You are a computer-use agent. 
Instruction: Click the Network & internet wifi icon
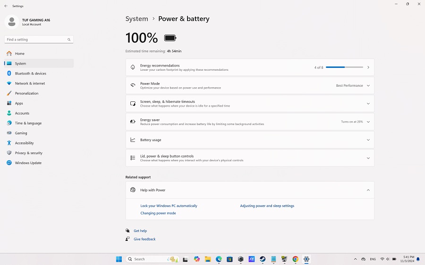(9, 83)
